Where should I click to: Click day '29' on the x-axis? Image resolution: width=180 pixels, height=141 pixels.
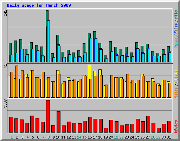pyautogui.click(x=158, y=137)
